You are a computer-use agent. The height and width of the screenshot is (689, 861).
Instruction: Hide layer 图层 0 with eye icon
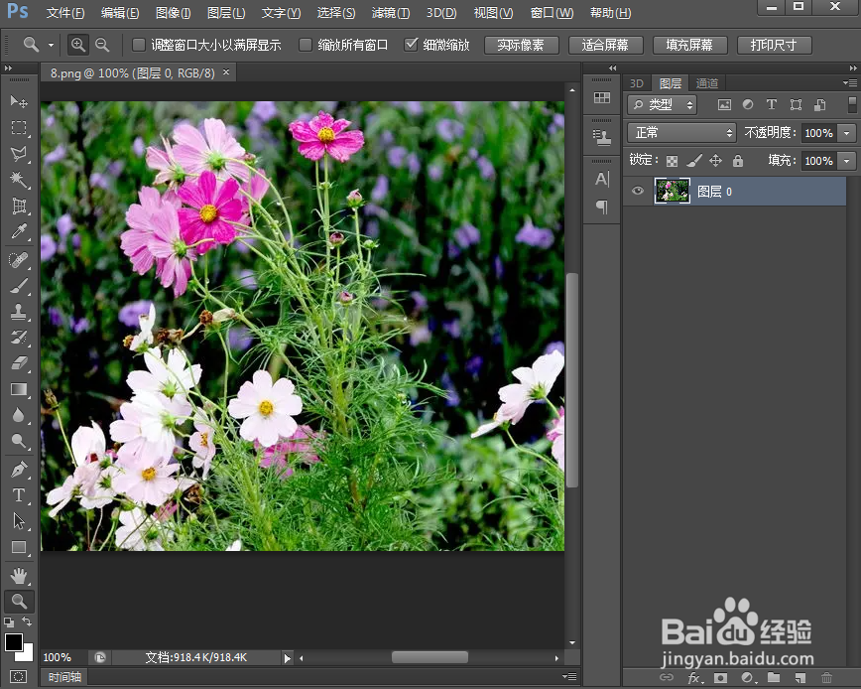point(638,192)
